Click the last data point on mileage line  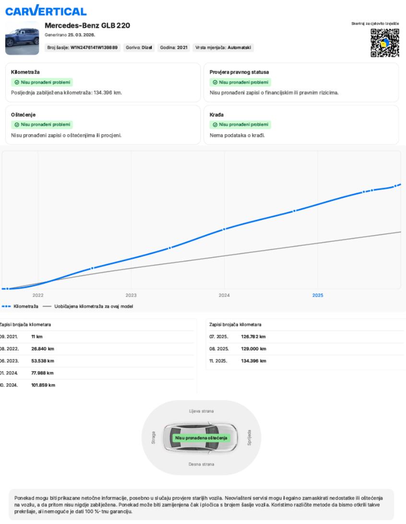(396, 186)
